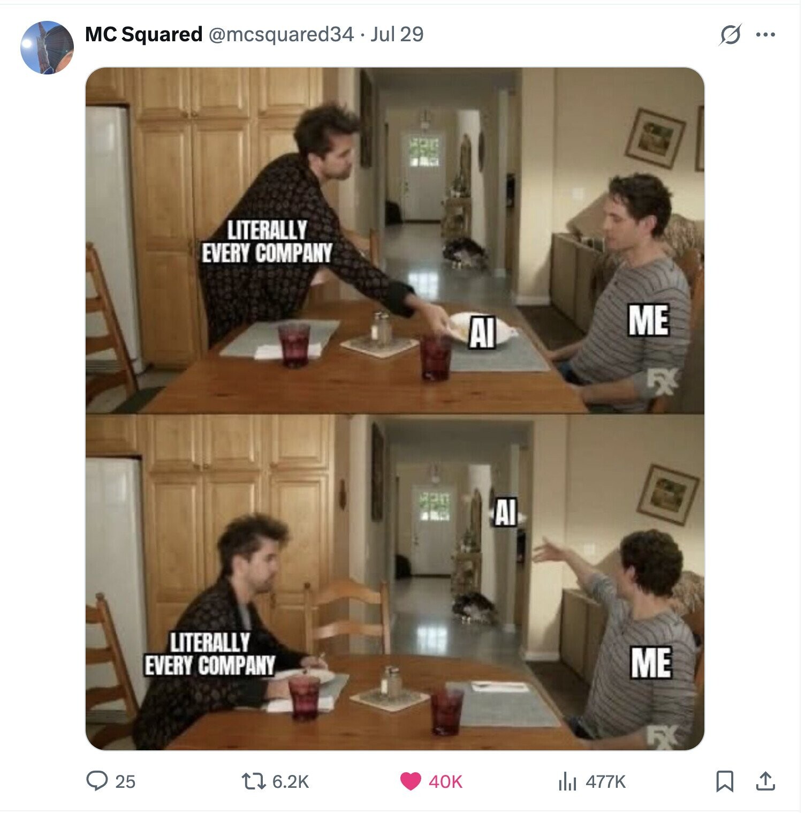Unlike the tweet via pink heart
The width and height of the screenshot is (805, 813).
411,781
